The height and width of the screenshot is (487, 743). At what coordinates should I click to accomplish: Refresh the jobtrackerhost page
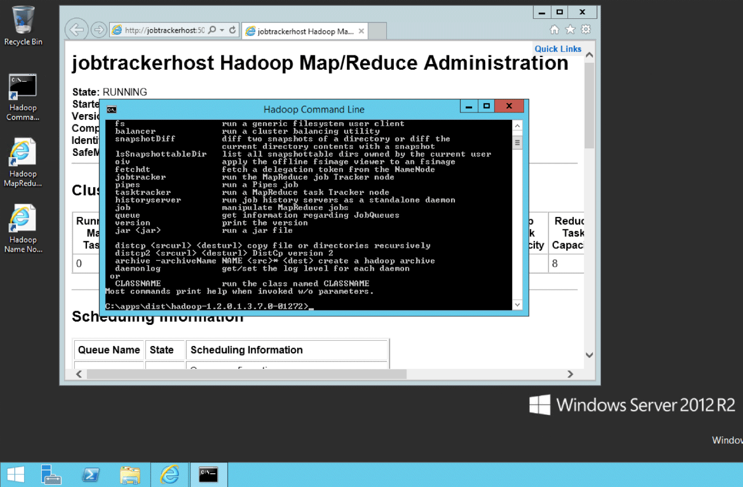pos(233,30)
